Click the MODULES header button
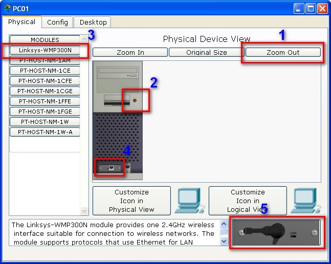 click(x=45, y=40)
